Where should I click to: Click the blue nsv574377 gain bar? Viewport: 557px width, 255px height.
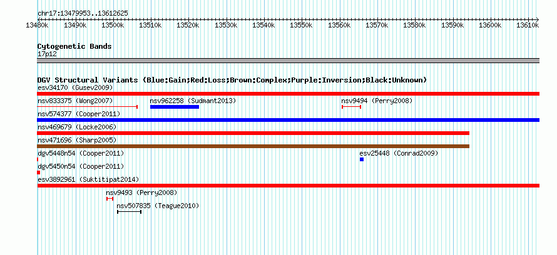coord(288,120)
